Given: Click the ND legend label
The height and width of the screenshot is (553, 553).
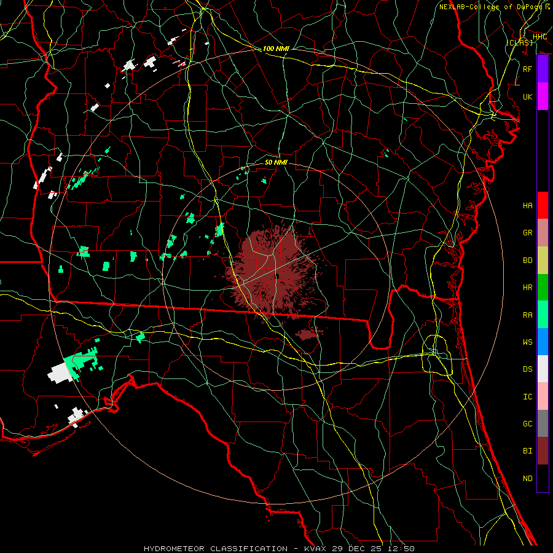Looking at the screenshot, I should 527,478.
